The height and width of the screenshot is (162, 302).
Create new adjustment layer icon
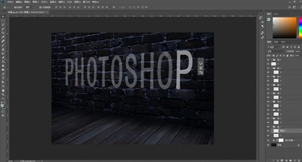coord(286,160)
